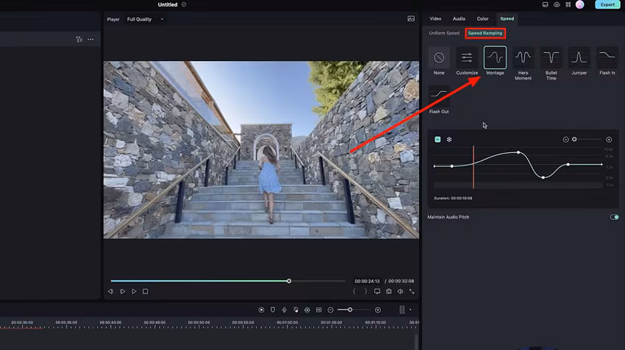
Task: Click the highest keyframe point on speed curve
Action: coord(518,152)
